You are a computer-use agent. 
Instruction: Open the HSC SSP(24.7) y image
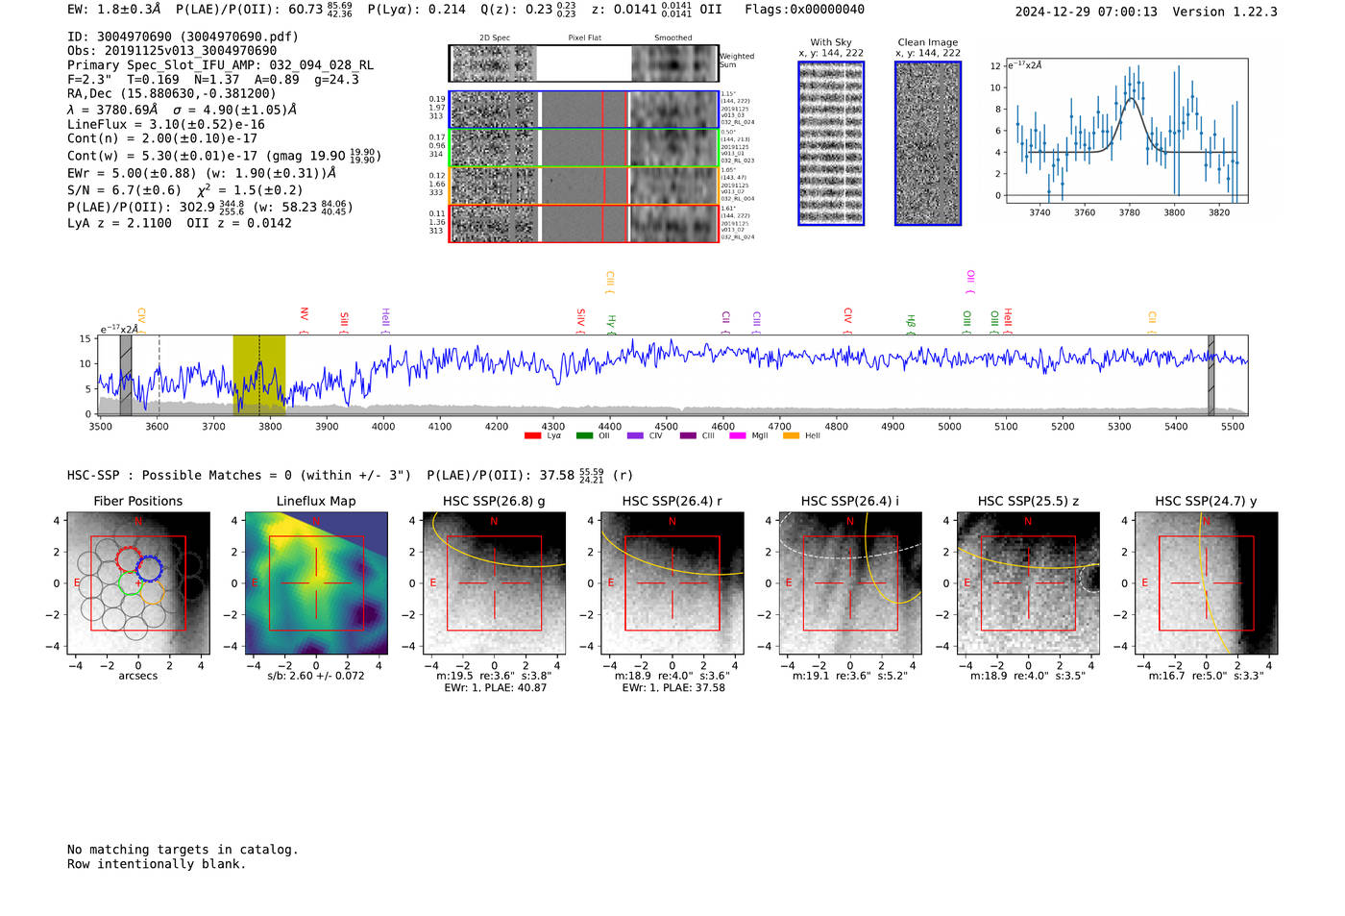1206,583
